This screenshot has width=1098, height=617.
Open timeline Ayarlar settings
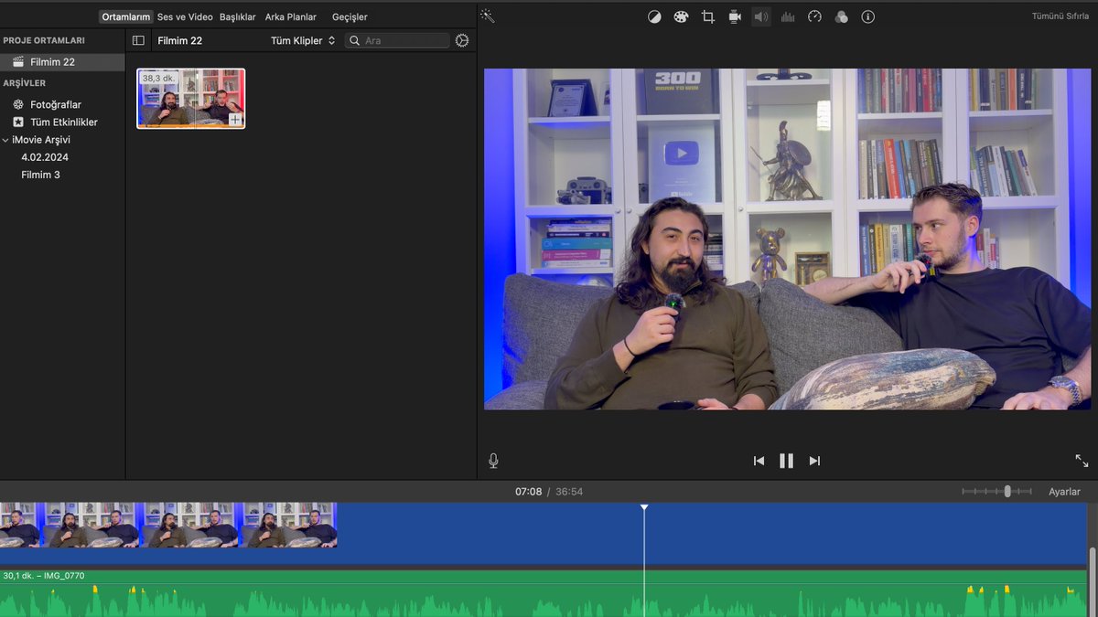point(1064,492)
